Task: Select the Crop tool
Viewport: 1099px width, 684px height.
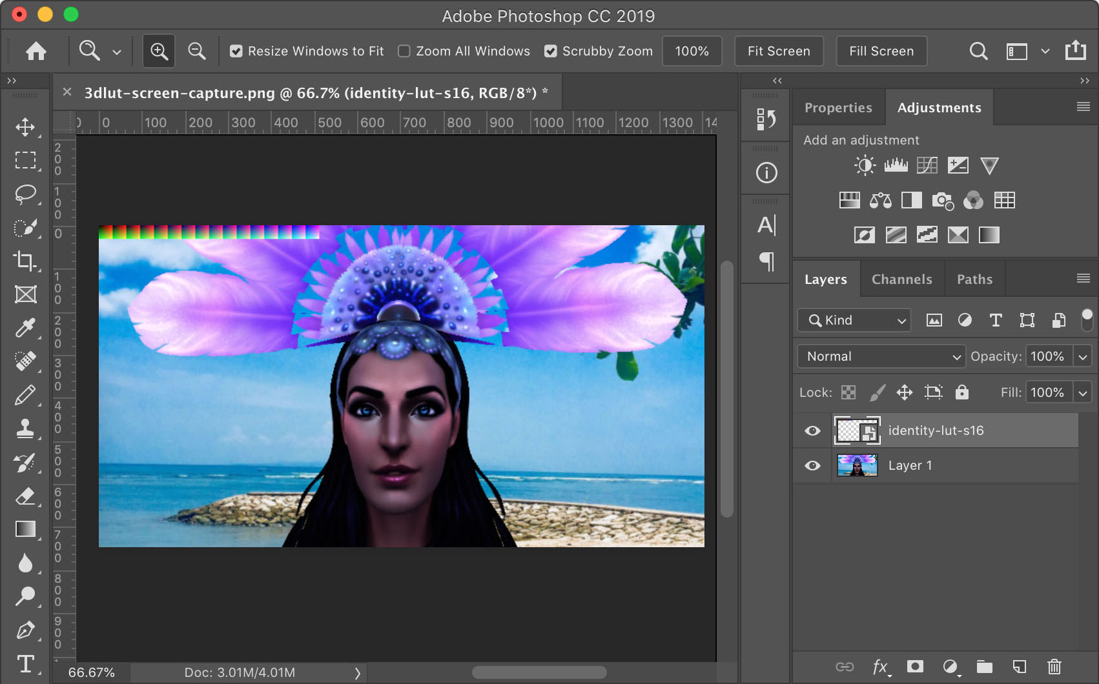Action: click(26, 261)
